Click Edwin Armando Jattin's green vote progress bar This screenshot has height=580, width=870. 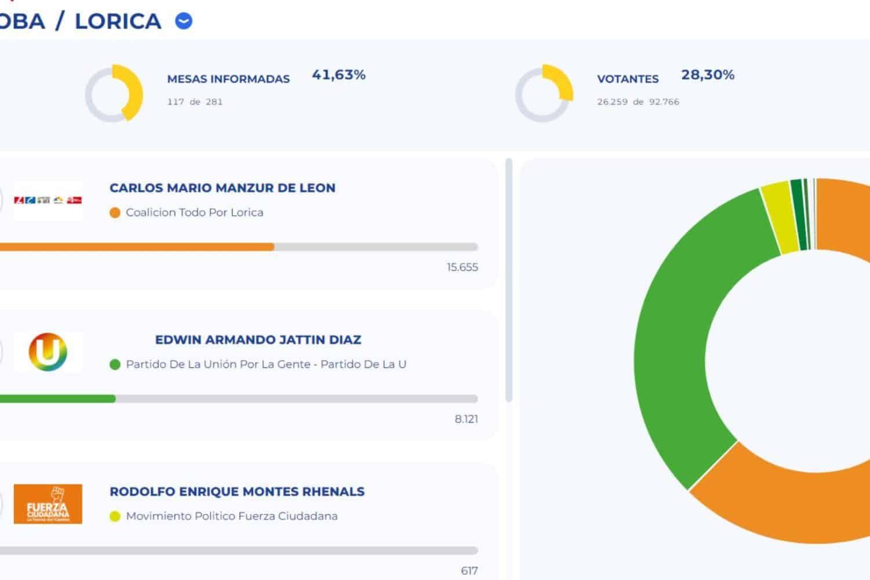(58, 399)
